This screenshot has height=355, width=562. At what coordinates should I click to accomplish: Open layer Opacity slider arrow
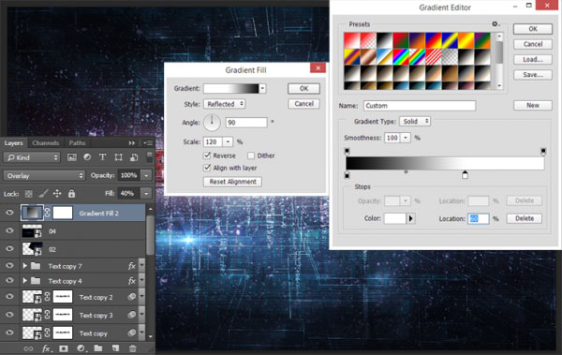click(x=146, y=175)
